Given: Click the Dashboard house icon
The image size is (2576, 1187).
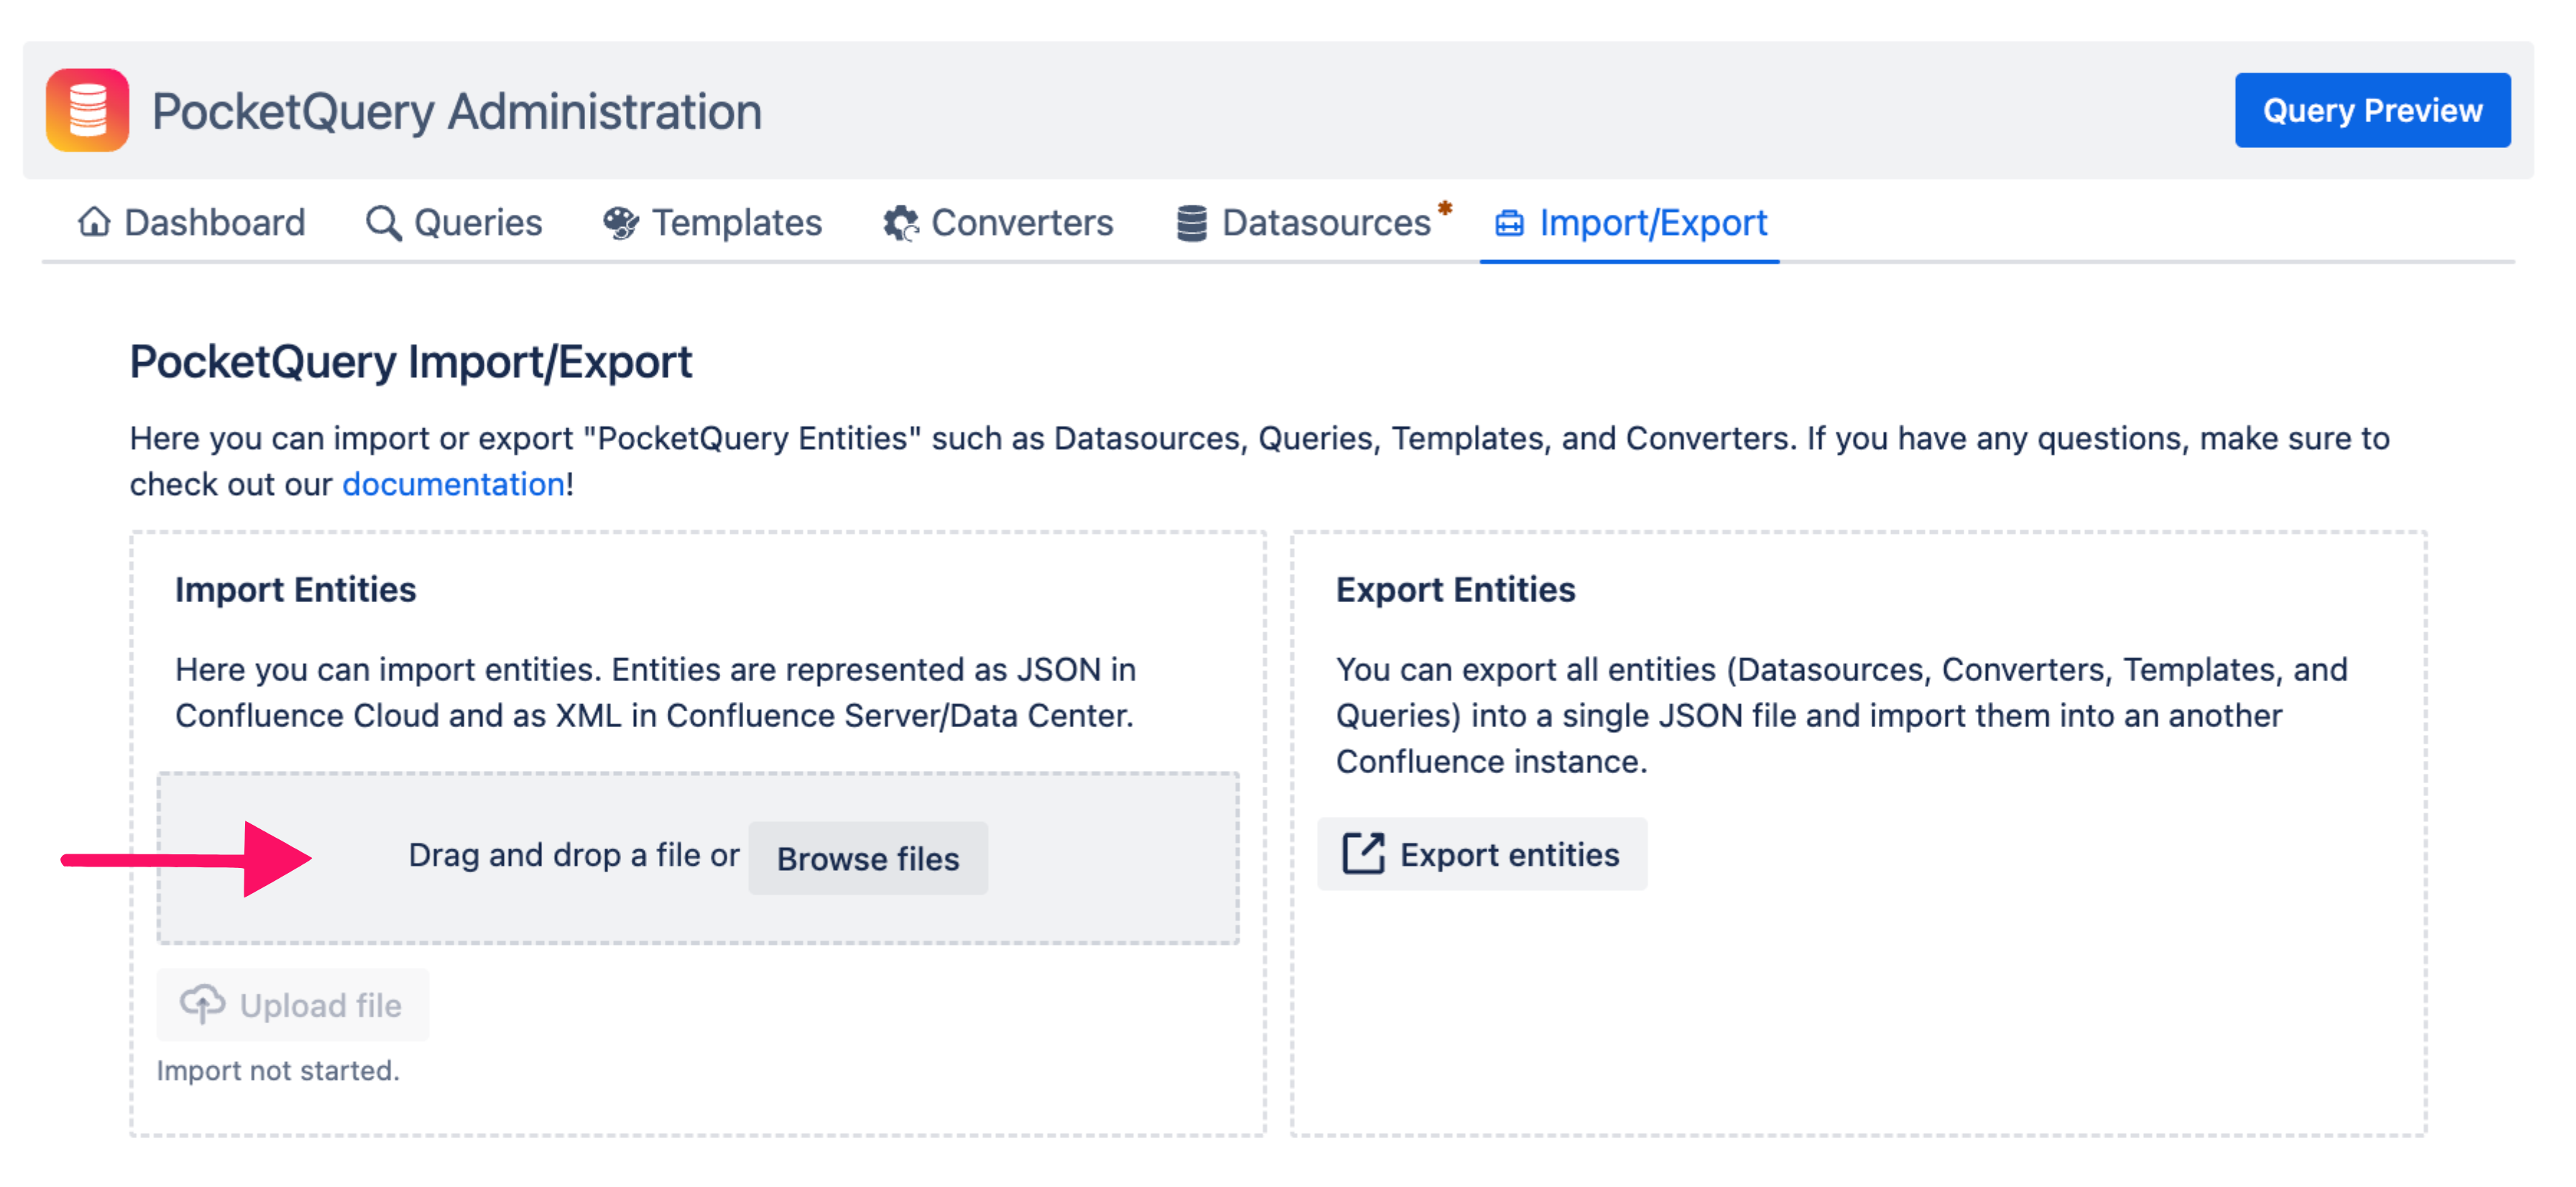Looking at the screenshot, I should coord(94,222).
